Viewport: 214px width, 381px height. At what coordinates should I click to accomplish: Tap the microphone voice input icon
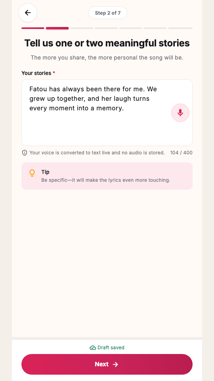[x=180, y=113]
